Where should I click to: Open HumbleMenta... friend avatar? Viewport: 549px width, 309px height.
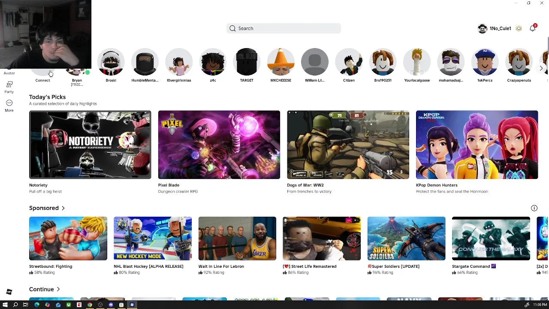point(145,62)
